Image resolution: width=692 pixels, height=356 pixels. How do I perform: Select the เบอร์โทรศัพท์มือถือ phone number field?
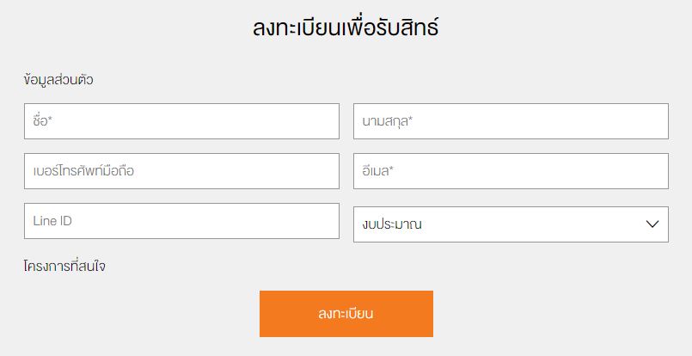(181, 171)
